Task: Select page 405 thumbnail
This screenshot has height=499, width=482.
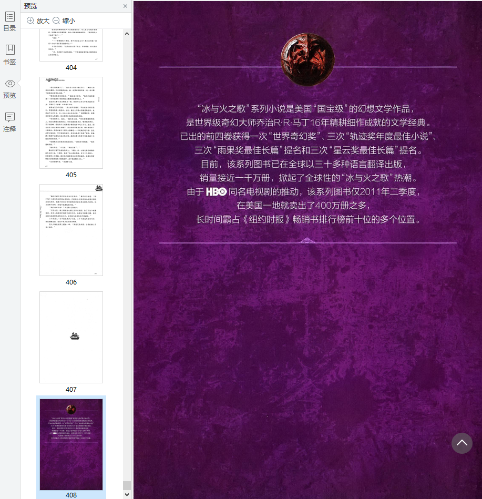Action: click(71, 123)
